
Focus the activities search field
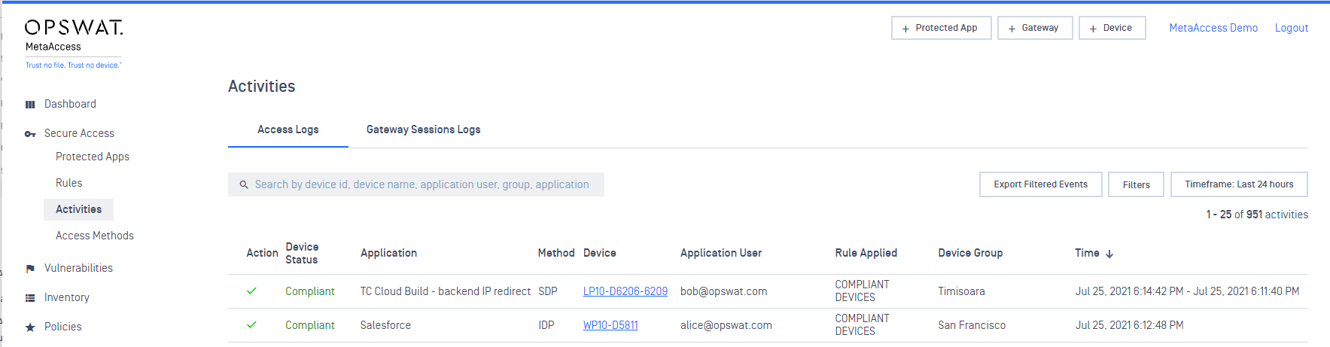click(x=416, y=184)
